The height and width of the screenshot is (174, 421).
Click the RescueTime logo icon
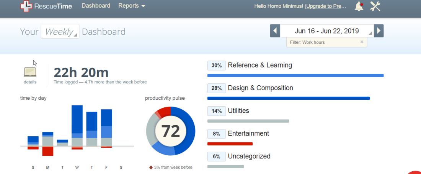click(x=26, y=6)
